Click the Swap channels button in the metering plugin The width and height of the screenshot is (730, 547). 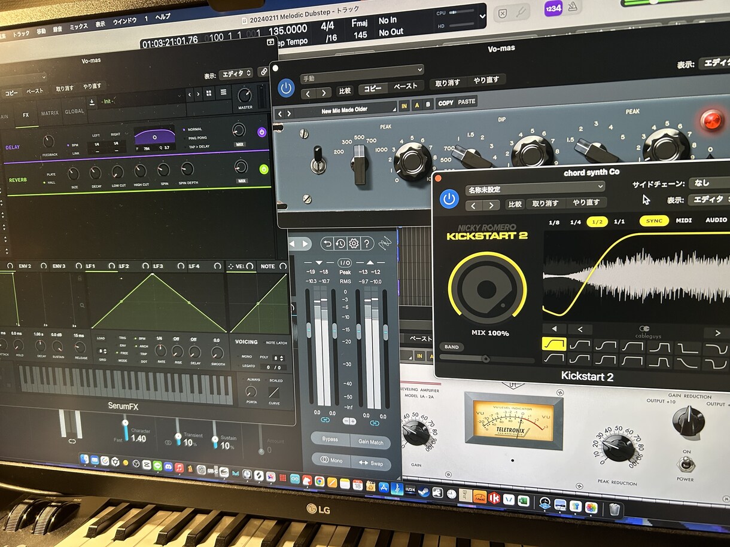point(372,463)
